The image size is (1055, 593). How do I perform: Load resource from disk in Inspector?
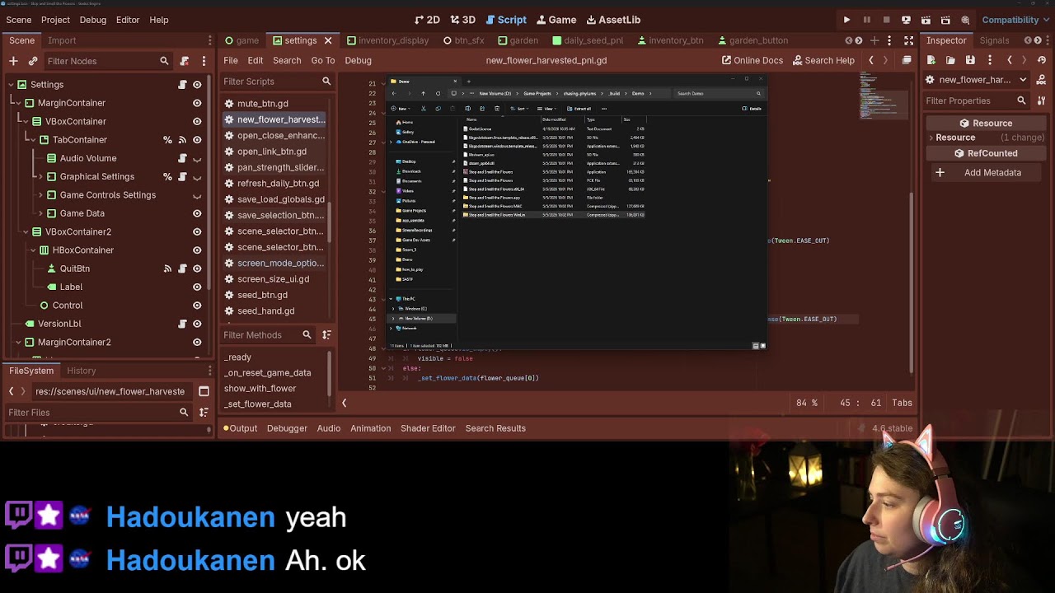point(950,60)
